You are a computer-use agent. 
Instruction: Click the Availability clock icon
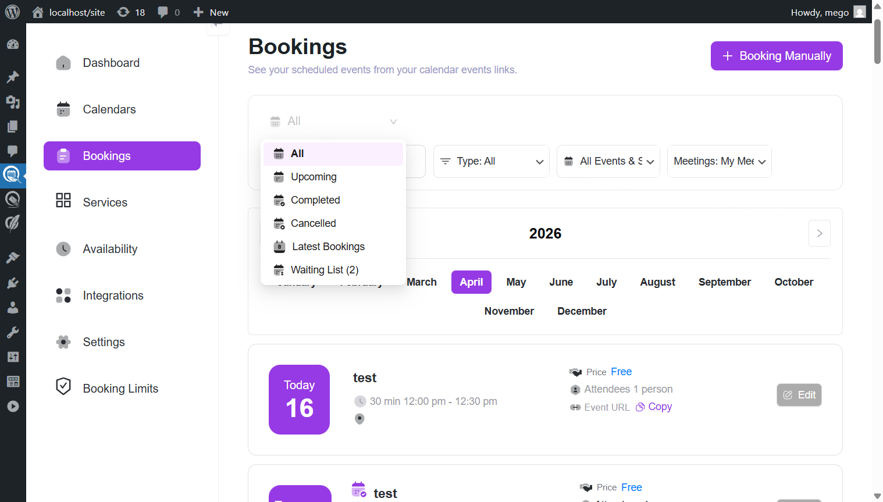point(63,248)
